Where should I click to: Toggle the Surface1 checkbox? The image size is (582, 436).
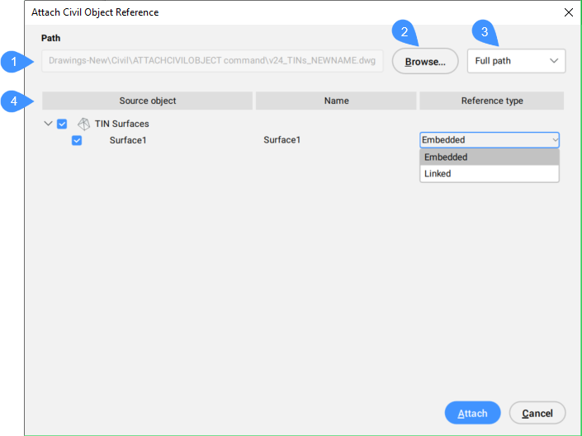tap(77, 140)
